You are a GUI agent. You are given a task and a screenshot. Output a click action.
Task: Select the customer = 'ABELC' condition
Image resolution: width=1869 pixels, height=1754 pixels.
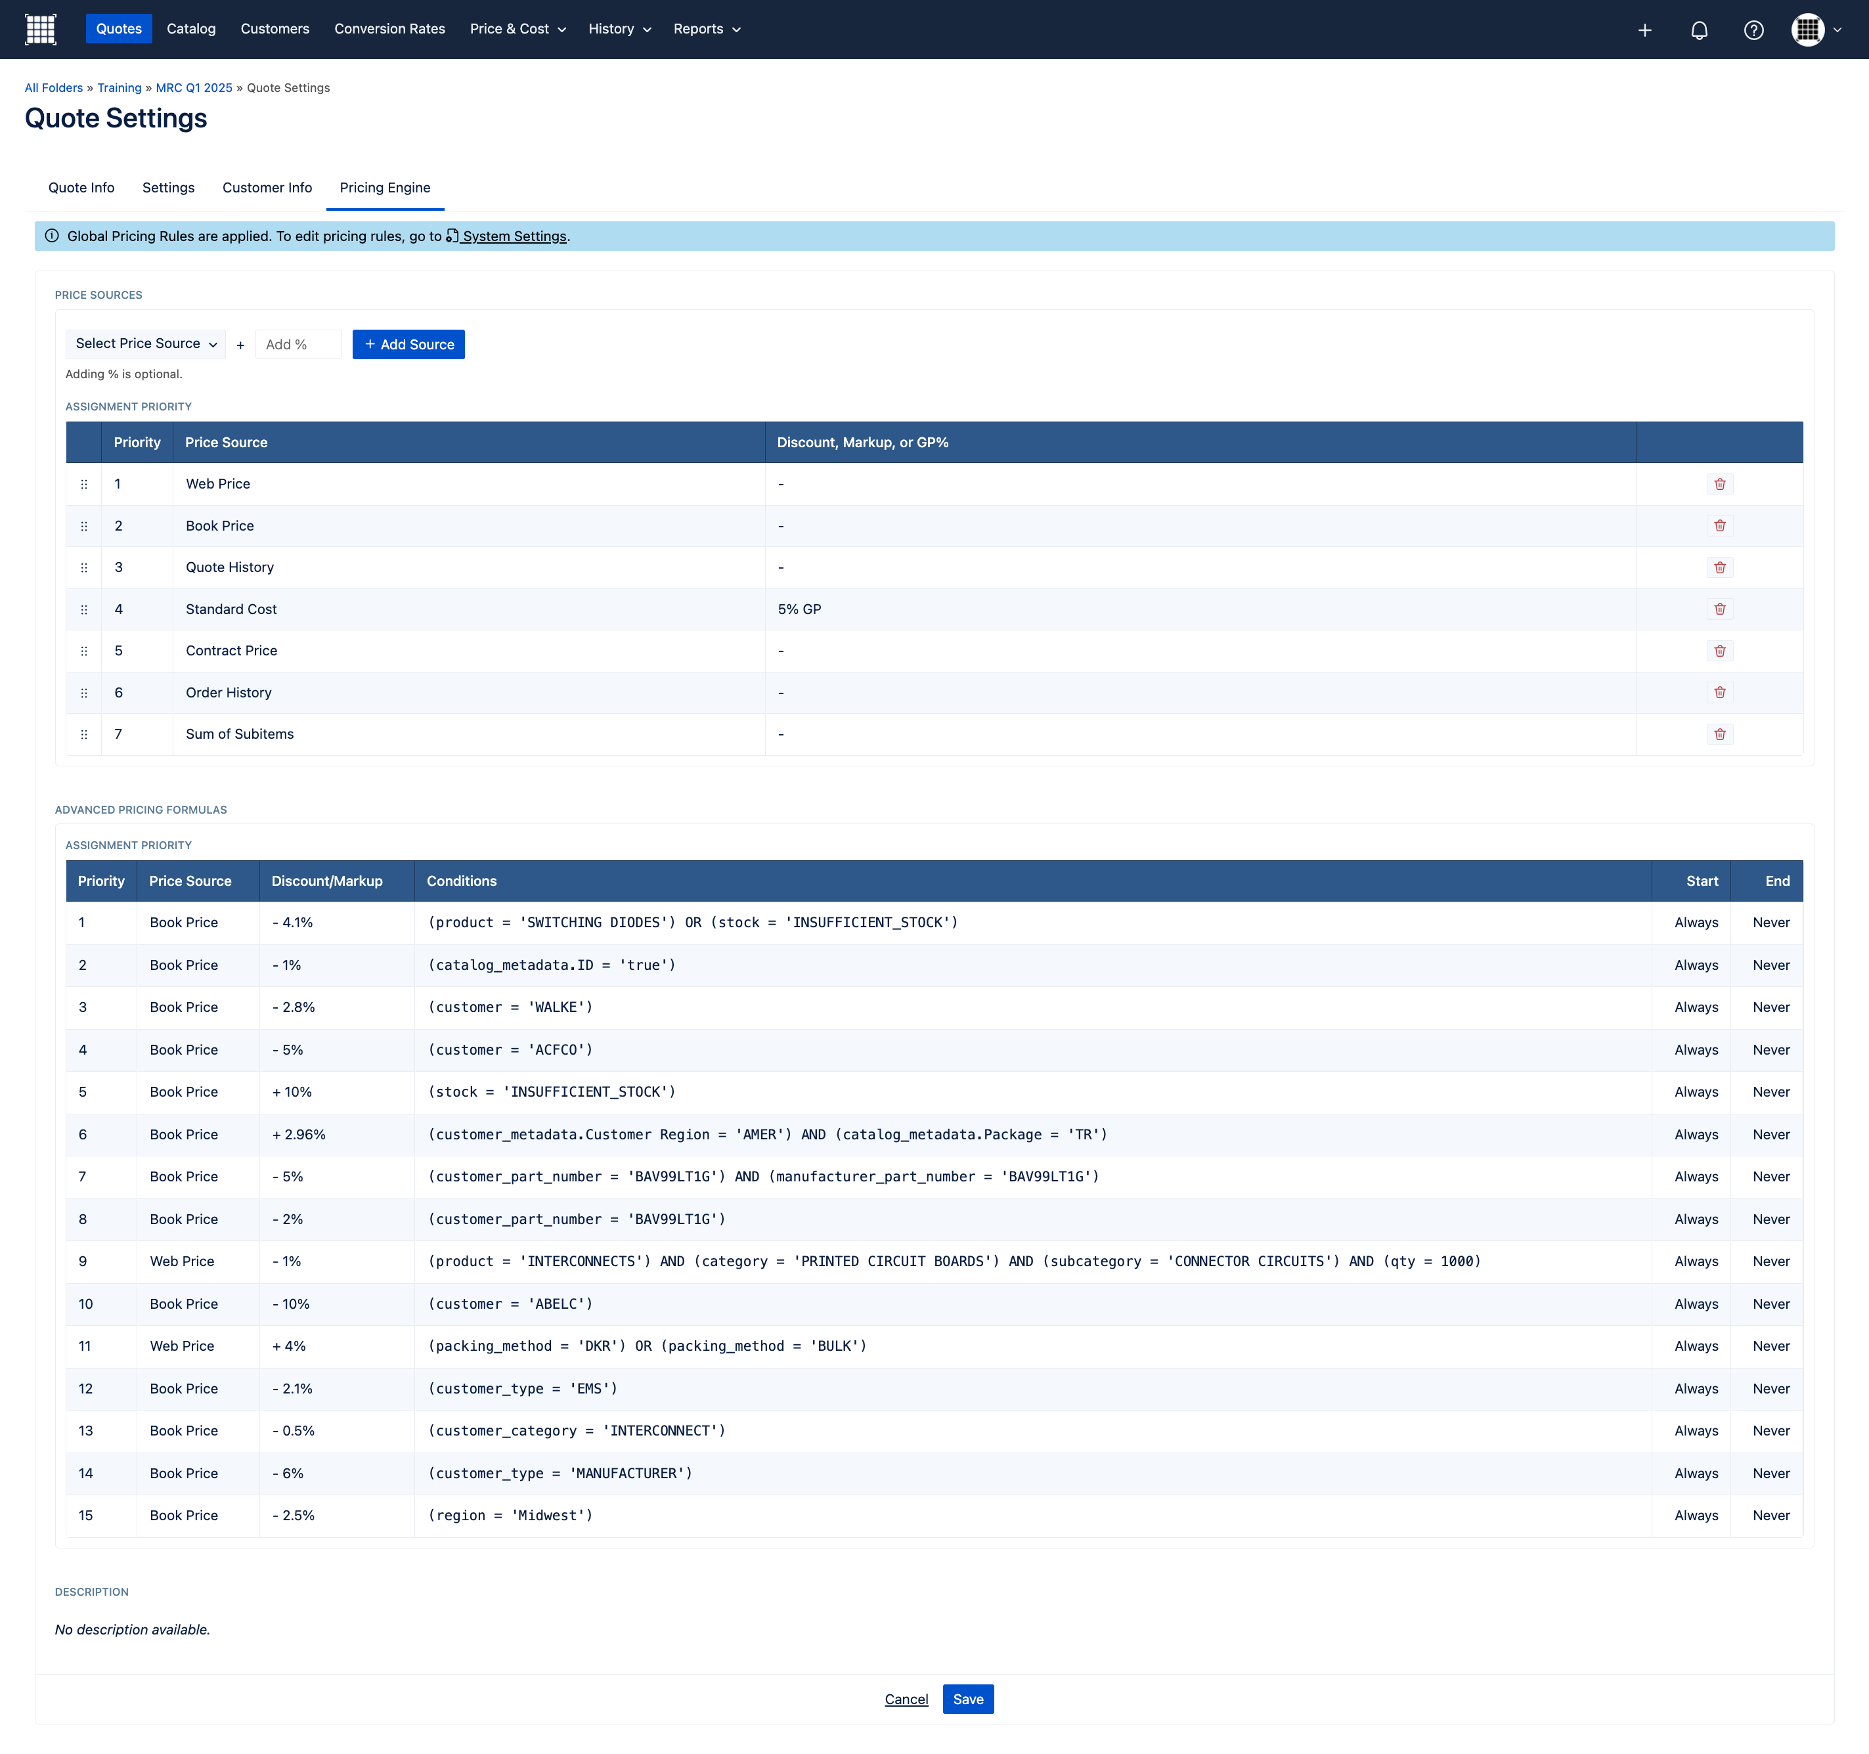click(510, 1304)
